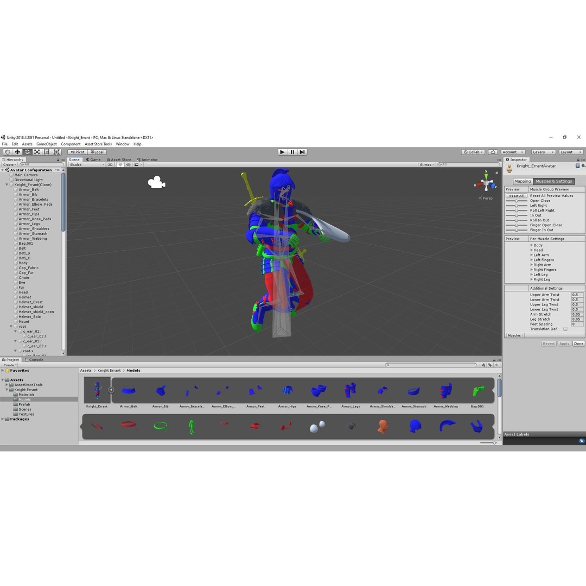This screenshot has width=586, height=586.
Task: Open the Hierarchy Create button
Action: [9, 164]
